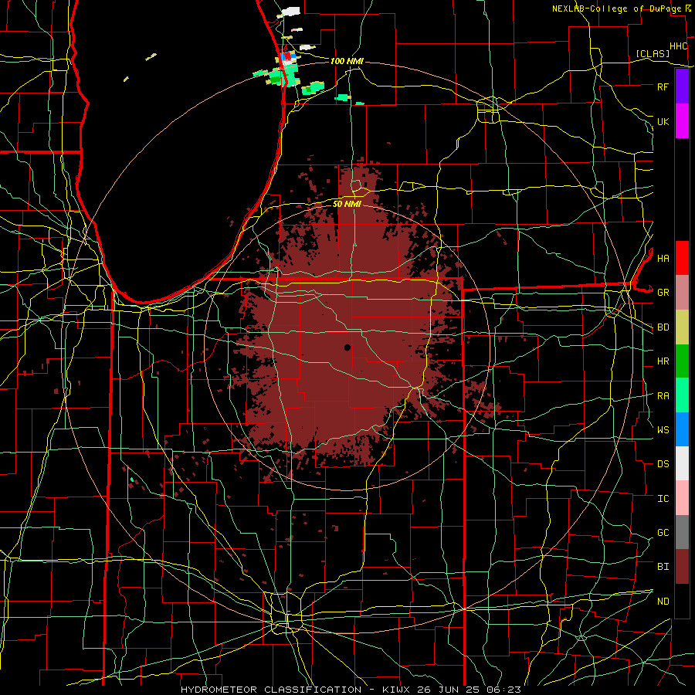The width and height of the screenshot is (695, 695).
Task: Click the '26 JUN 25' date text
Action: pyautogui.click(x=449, y=690)
